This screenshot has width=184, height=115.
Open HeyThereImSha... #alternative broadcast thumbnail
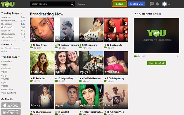click(x=91, y=97)
